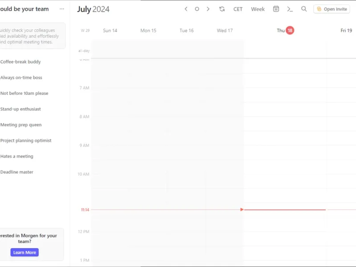The height and width of the screenshot is (267, 356).
Task: Go to the next week
Action: pyautogui.click(x=208, y=9)
